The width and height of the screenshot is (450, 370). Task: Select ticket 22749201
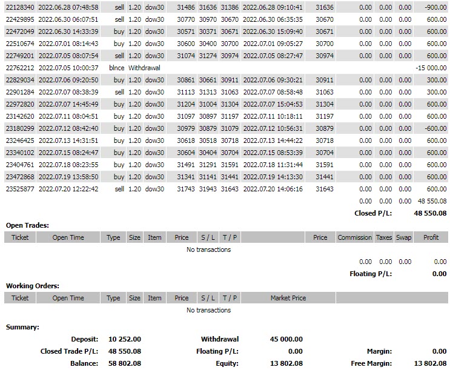[x=20, y=56]
